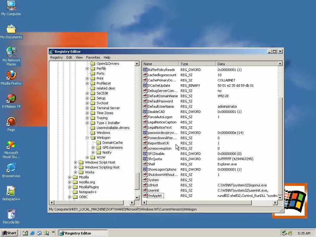Click the fourth quick launch search icon
The width and height of the screenshot is (316, 237).
pos(47,233)
